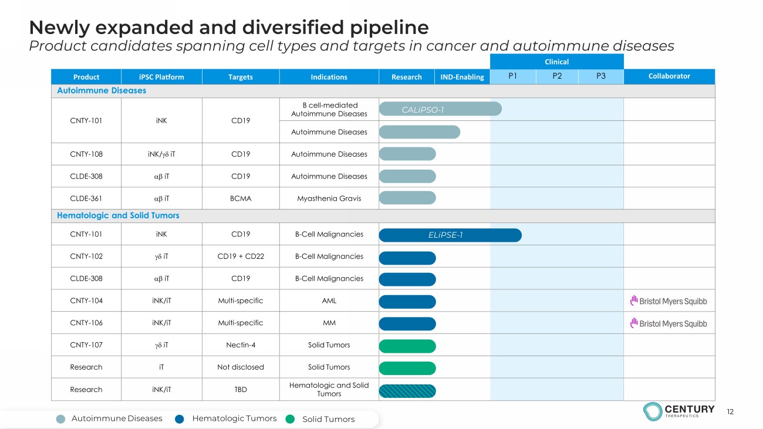
Task: Click the green Solid Tumors legend dot
Action: point(290,419)
